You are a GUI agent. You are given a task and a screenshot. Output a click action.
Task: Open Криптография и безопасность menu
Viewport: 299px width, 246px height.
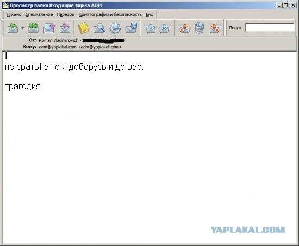point(110,15)
